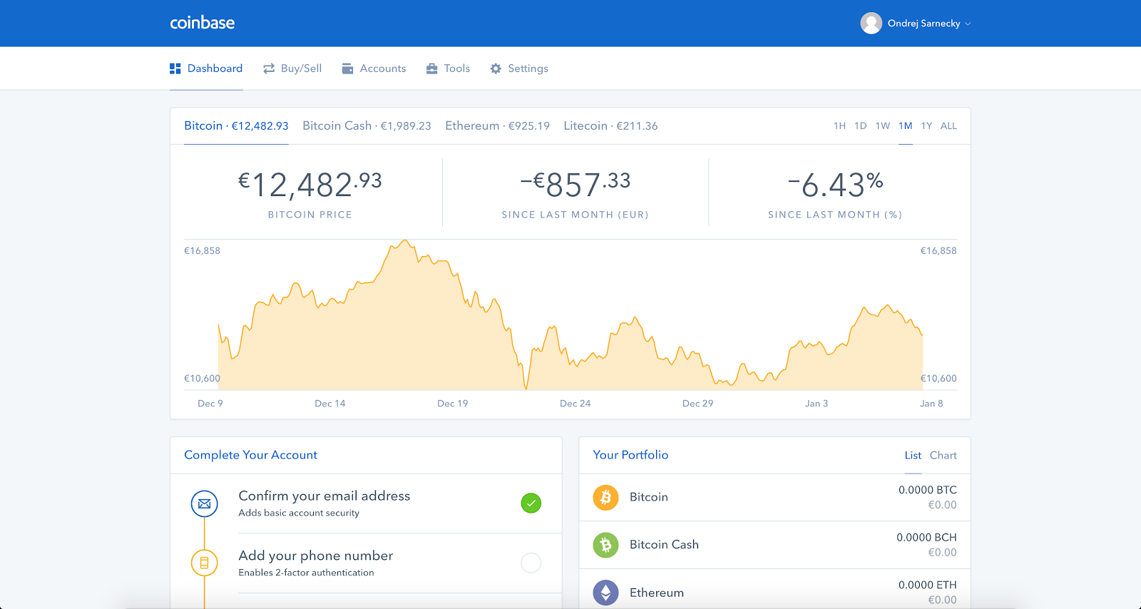
Task: Click the 0.0000 ETH balance
Action: coord(927,585)
